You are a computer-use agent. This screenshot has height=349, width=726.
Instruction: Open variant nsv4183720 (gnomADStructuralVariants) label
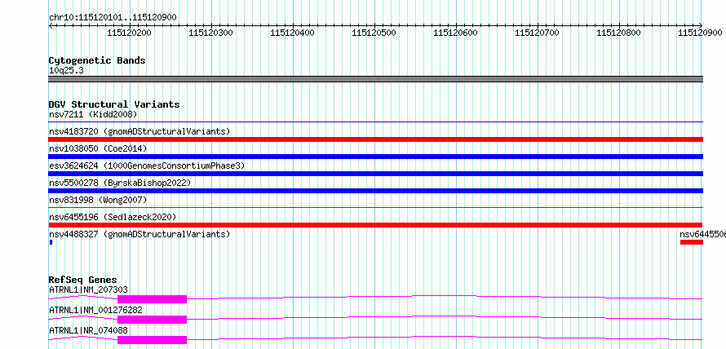[x=139, y=131]
